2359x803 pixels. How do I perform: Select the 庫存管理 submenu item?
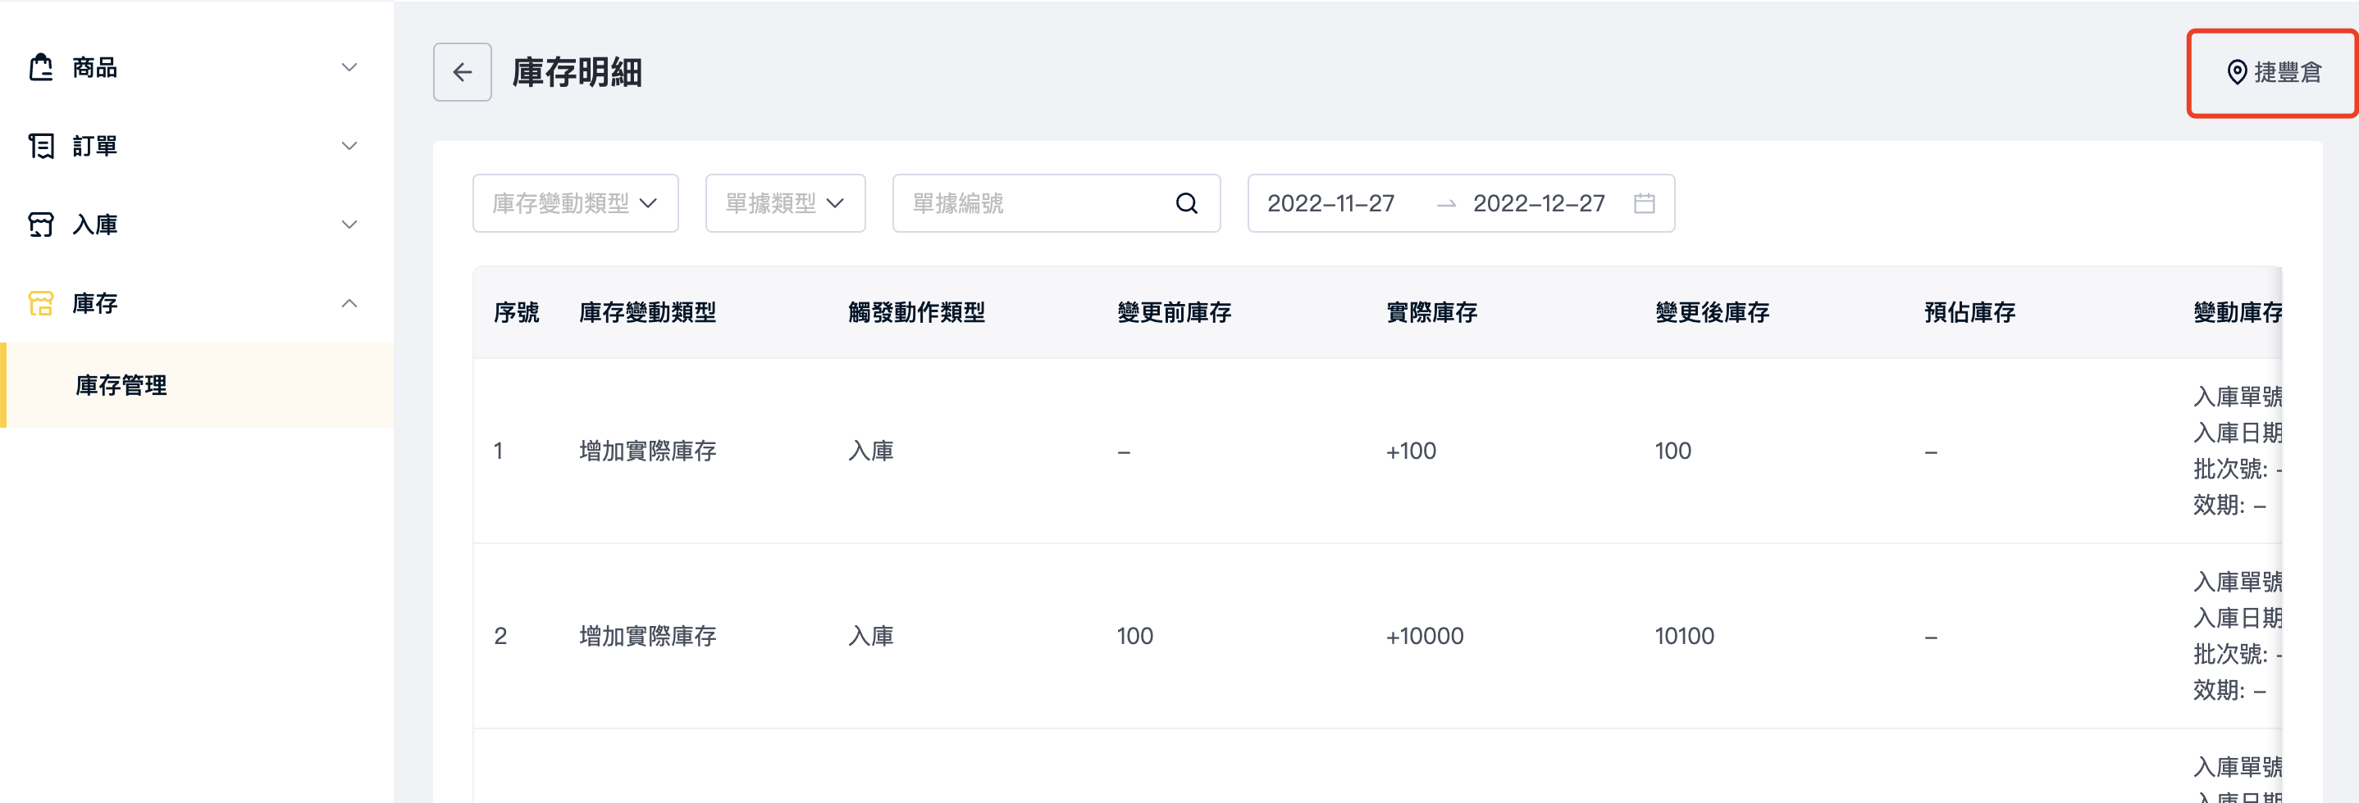[197, 385]
